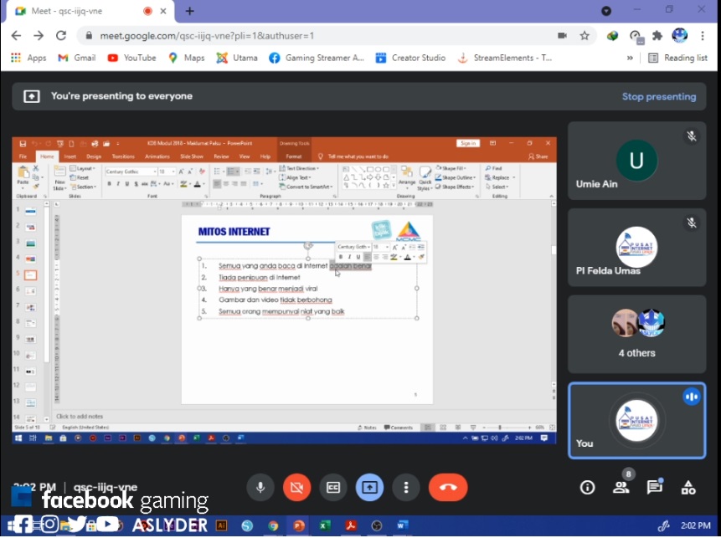Hang up the Meet call
Image resolution: width=721 pixels, height=538 pixels.
pos(448,488)
